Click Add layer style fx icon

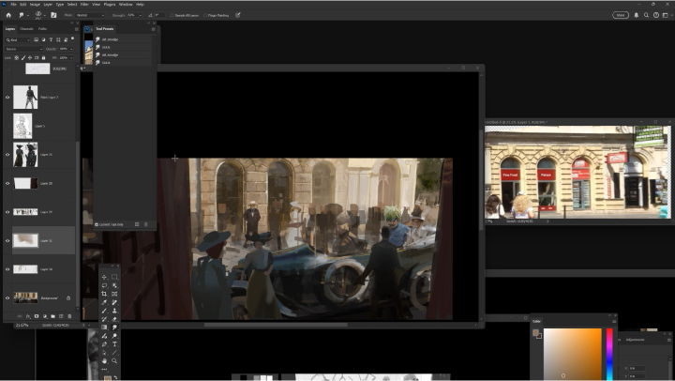pyautogui.click(x=28, y=316)
